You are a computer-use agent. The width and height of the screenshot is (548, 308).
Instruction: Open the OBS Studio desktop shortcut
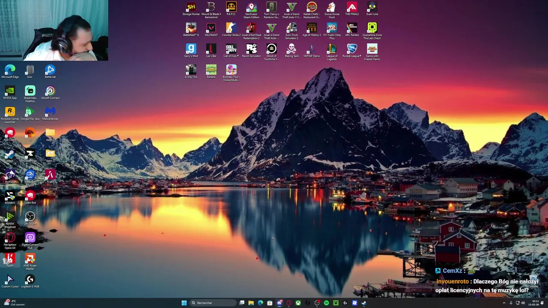30,218
